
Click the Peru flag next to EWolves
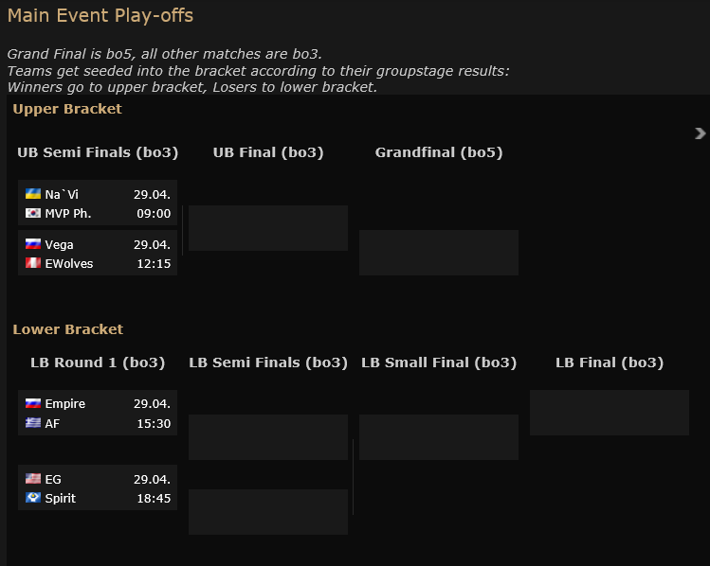coord(33,263)
